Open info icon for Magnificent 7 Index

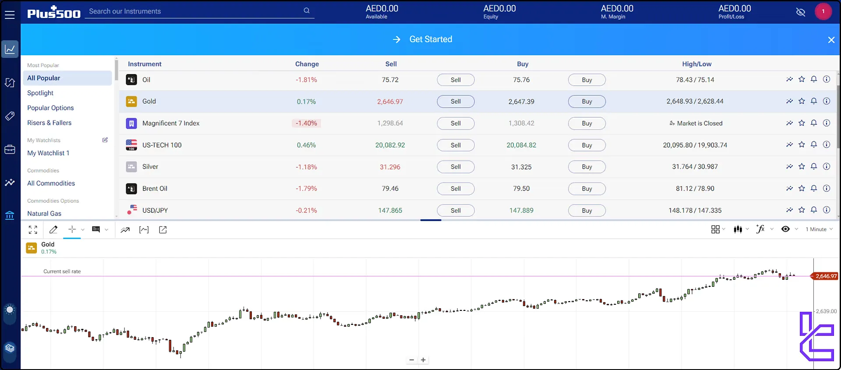point(827,123)
